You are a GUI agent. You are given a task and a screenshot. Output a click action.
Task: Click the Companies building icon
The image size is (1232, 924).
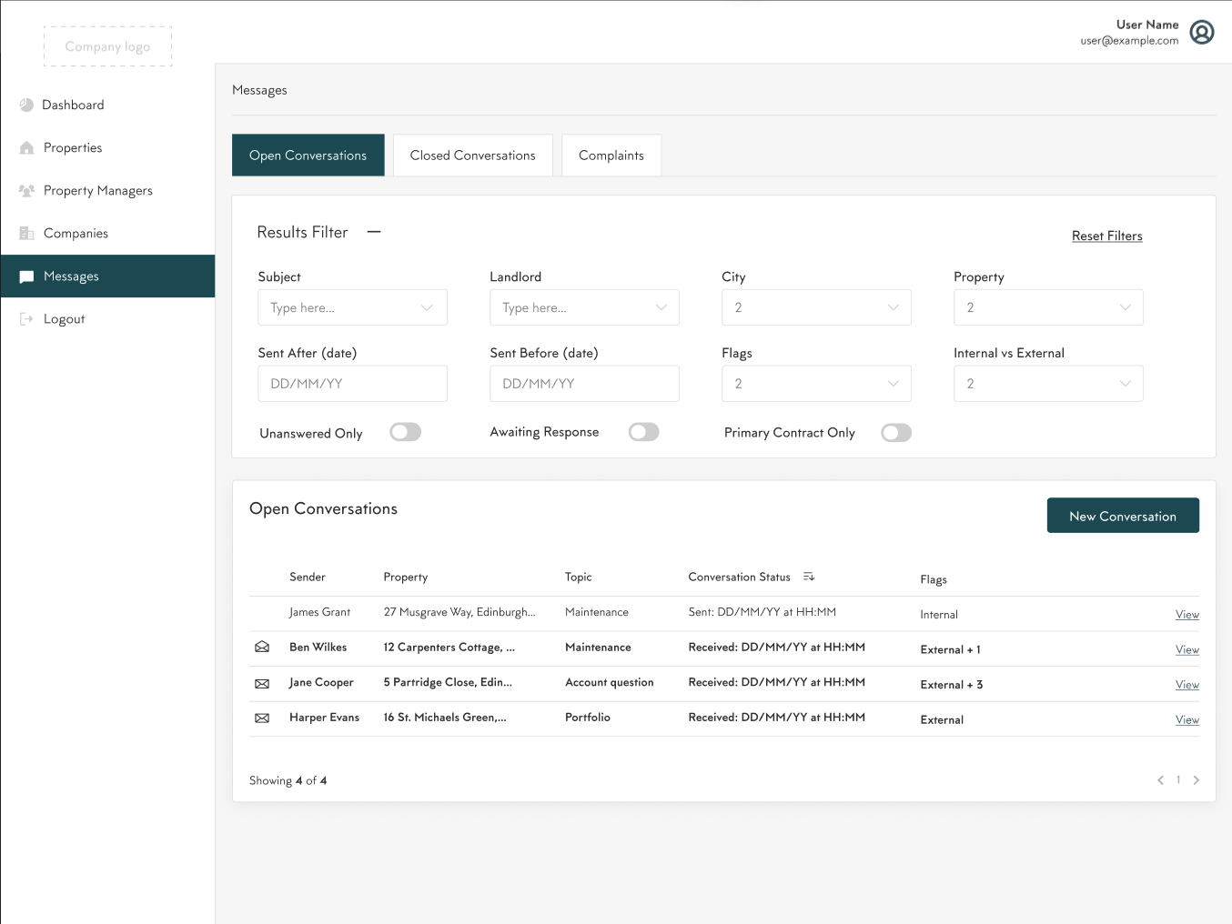26,234
